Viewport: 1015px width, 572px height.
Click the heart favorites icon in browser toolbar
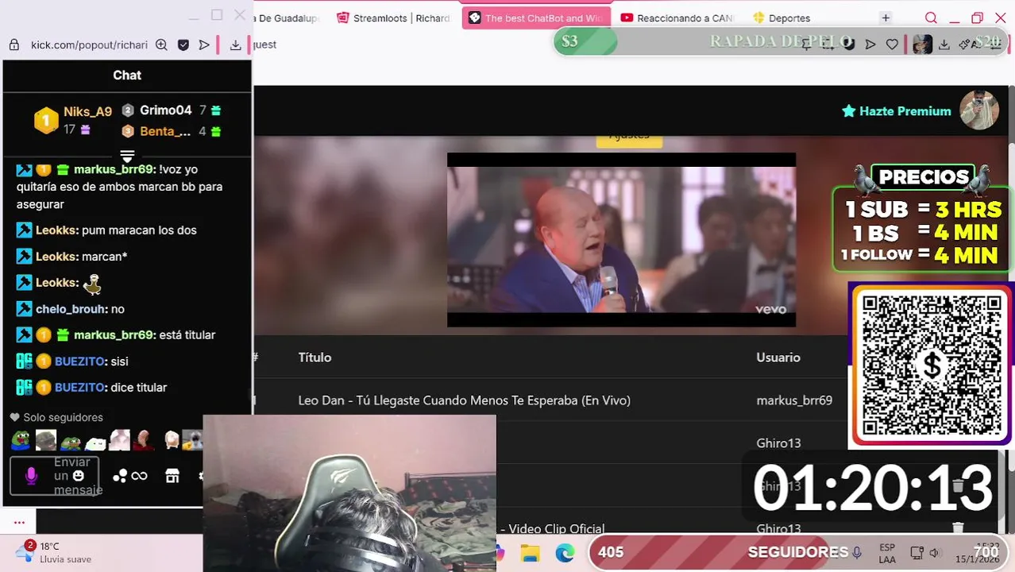[x=892, y=44]
